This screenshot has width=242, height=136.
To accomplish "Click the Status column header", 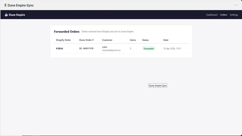I will click(x=145, y=40).
